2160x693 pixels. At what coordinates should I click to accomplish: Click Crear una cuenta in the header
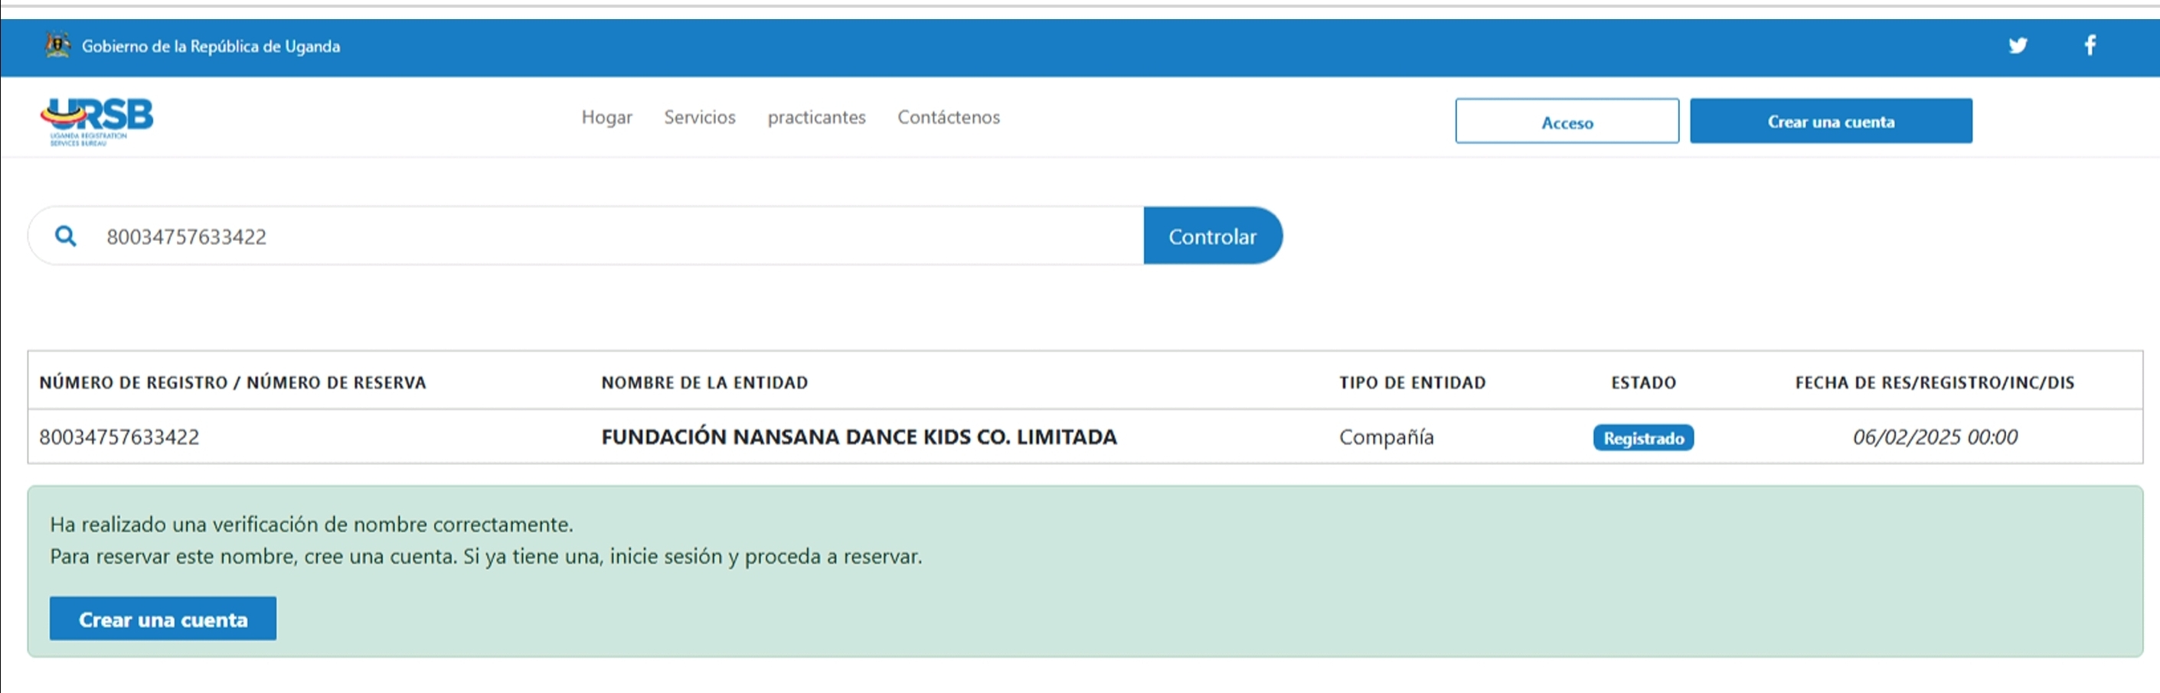point(1831,122)
